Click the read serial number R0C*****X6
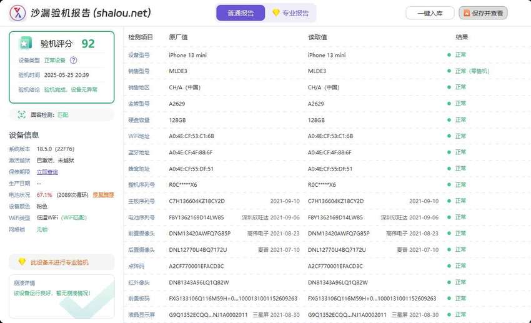 (322, 185)
